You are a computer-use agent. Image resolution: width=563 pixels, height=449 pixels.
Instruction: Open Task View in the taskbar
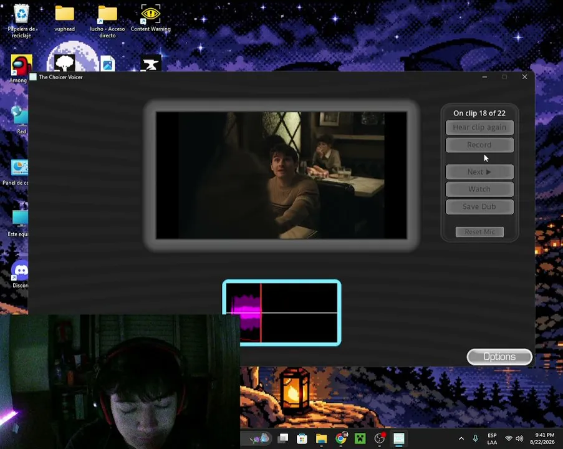tap(283, 438)
